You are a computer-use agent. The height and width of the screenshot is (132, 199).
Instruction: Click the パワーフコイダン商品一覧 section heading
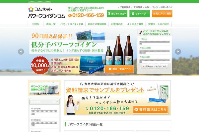click(x=85, y=124)
